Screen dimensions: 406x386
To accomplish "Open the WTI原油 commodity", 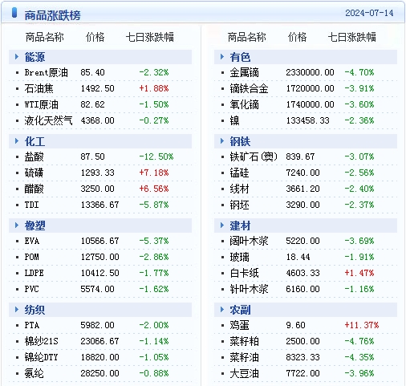I will pyautogui.click(x=41, y=104).
